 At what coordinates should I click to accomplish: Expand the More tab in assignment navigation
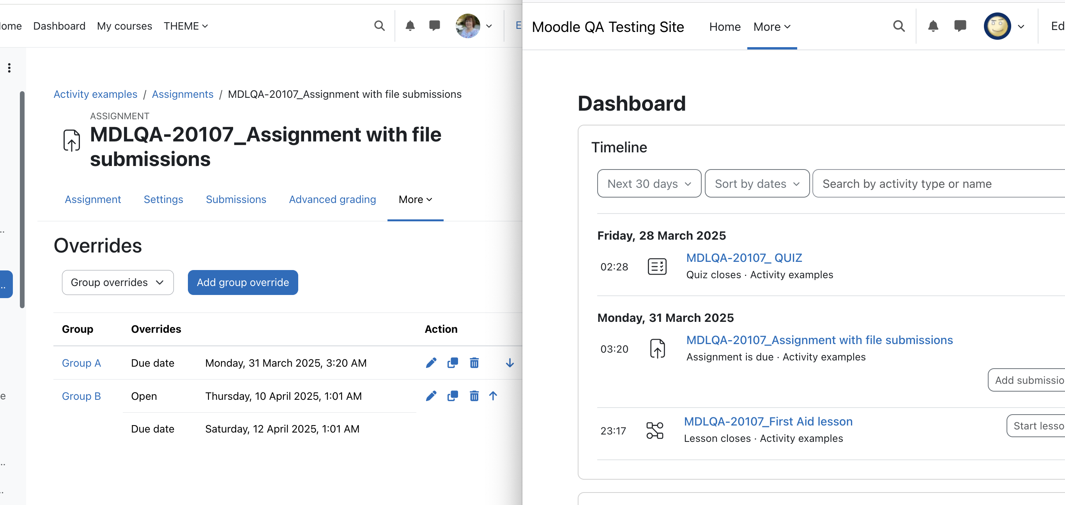415,199
